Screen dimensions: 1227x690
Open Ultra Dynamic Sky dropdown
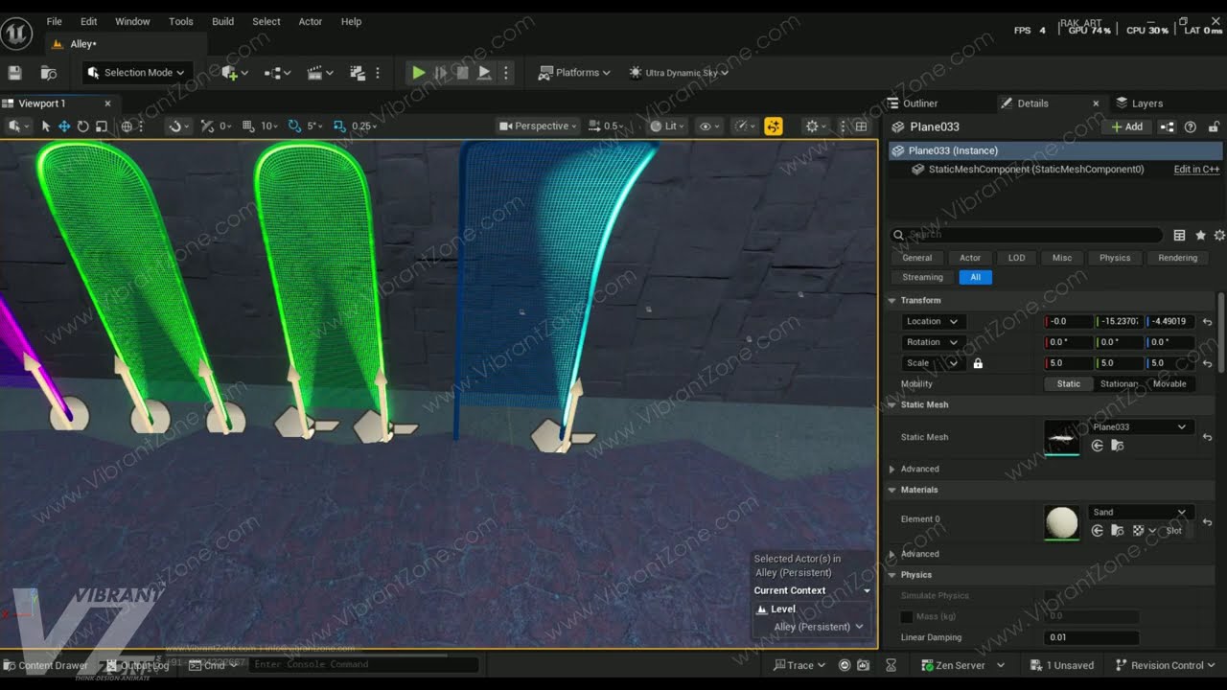click(679, 72)
